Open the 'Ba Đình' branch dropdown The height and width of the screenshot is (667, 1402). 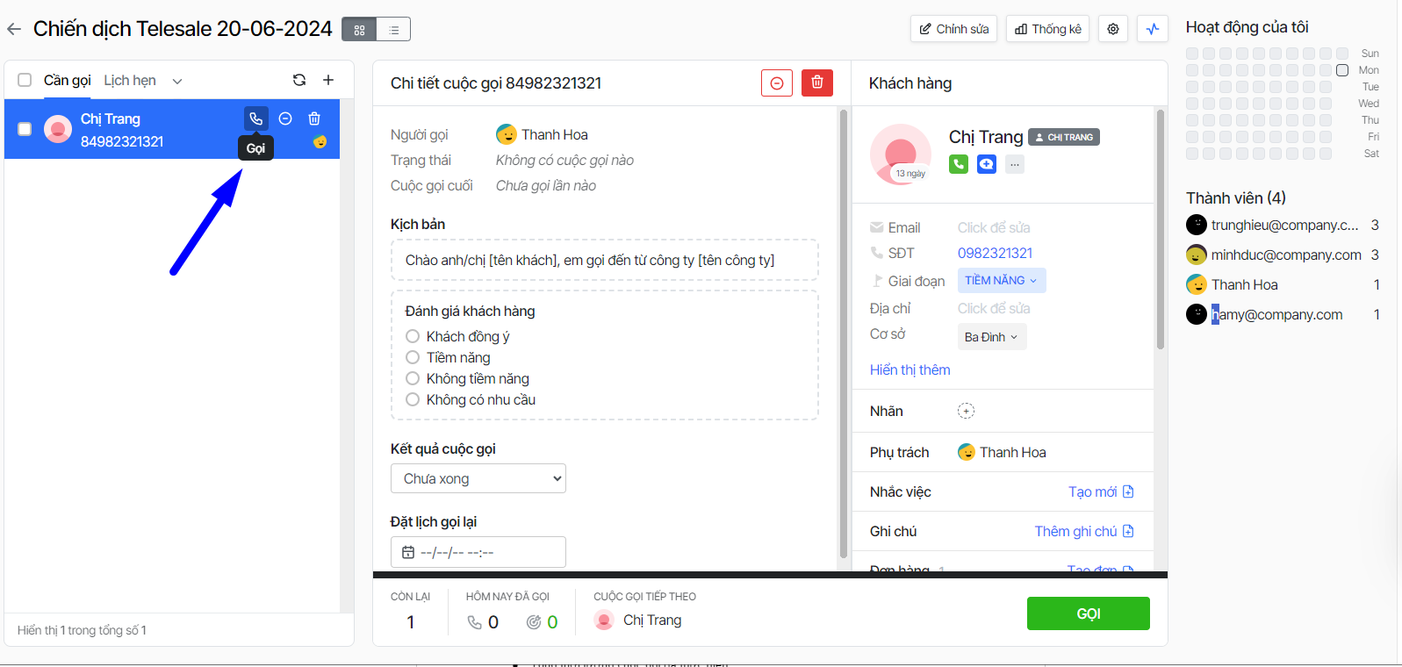990,337
